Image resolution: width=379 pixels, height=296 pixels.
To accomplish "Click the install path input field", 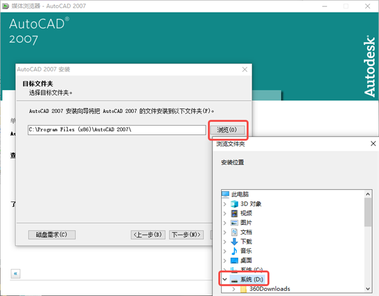I will coord(117,130).
